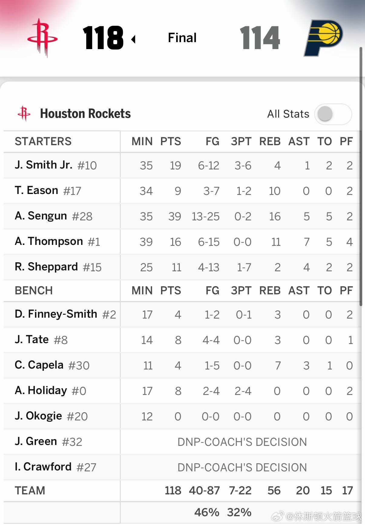Click the Houston Rockets team heading
Screen dimensions: 365x525
85,114
